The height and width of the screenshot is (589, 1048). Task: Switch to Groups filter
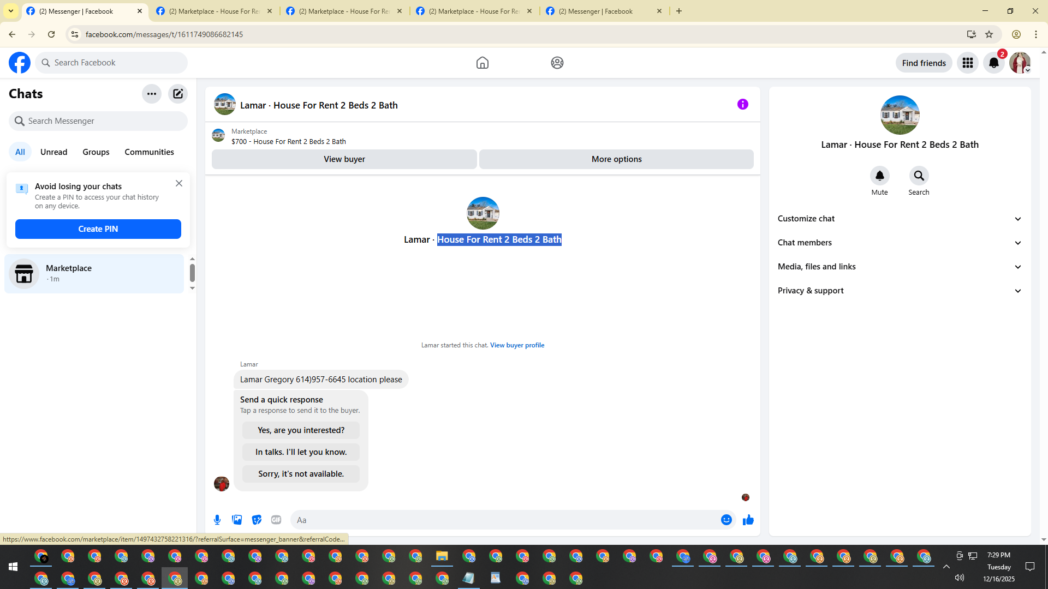pos(96,152)
